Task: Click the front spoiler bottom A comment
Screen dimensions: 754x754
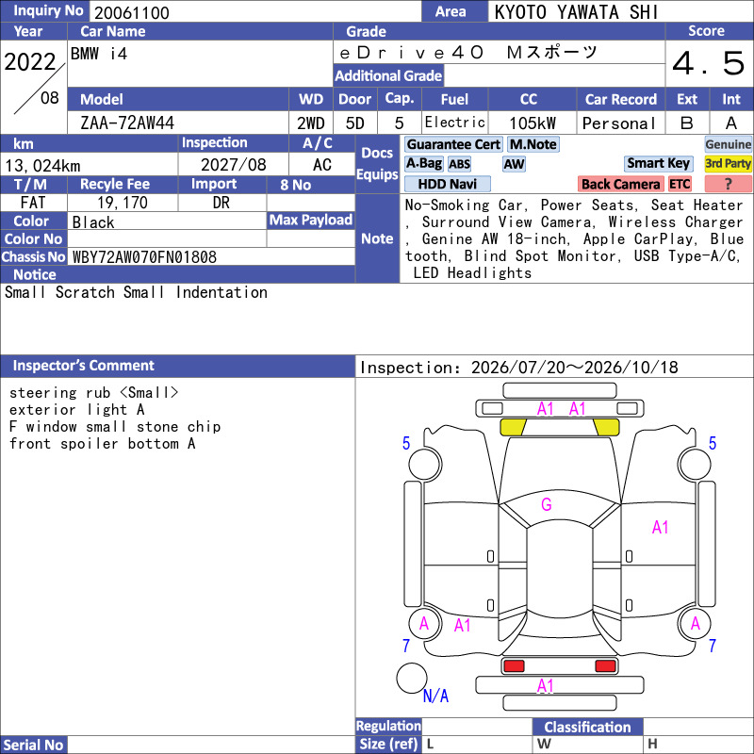Action: [103, 443]
